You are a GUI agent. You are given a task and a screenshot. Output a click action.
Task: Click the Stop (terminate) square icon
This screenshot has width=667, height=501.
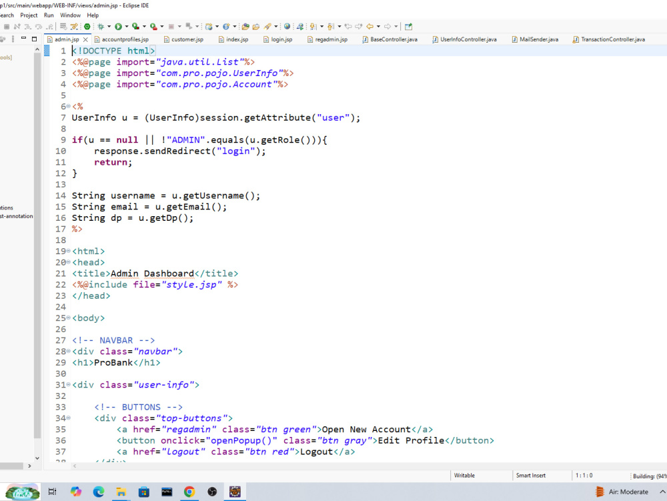pos(171,27)
